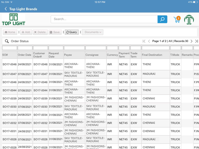Tap the Wi-Fi status icon
Viewport: 199px width, 149px height.
coord(11,2)
